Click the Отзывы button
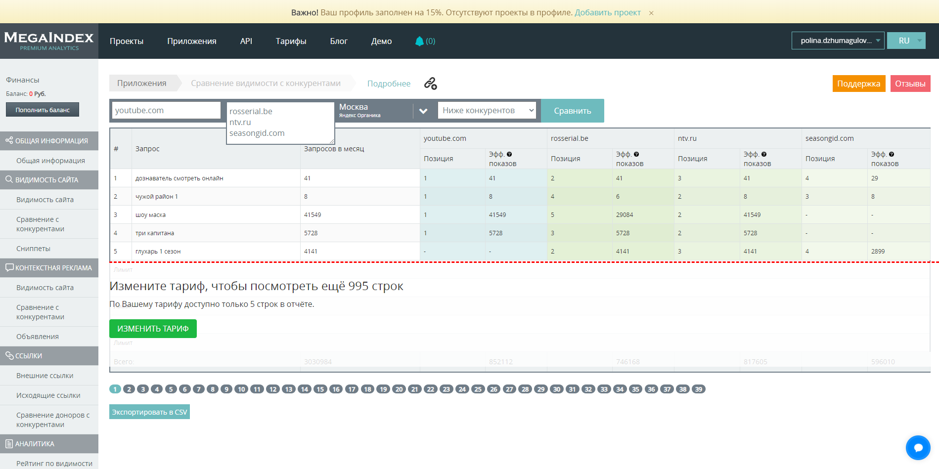Screen dimensions: 939x469 tap(910, 84)
